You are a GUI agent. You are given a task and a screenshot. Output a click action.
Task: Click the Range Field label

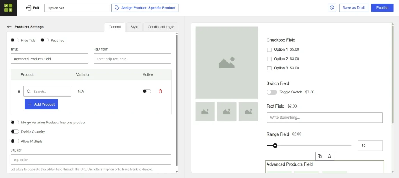[277, 134]
